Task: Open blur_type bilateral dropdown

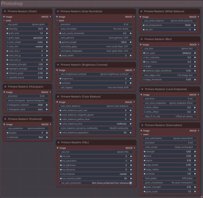Action: pyautogui.click(x=170, y=53)
